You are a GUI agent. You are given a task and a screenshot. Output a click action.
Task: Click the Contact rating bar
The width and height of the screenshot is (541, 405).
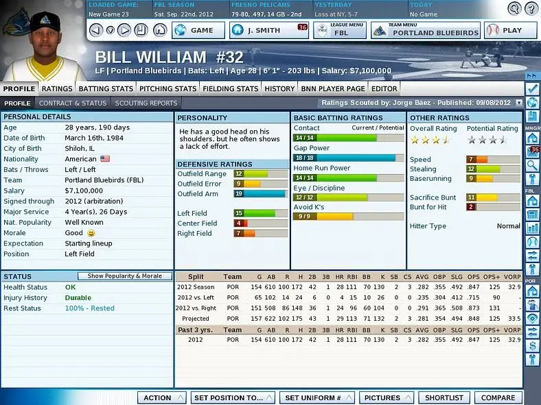(x=349, y=138)
